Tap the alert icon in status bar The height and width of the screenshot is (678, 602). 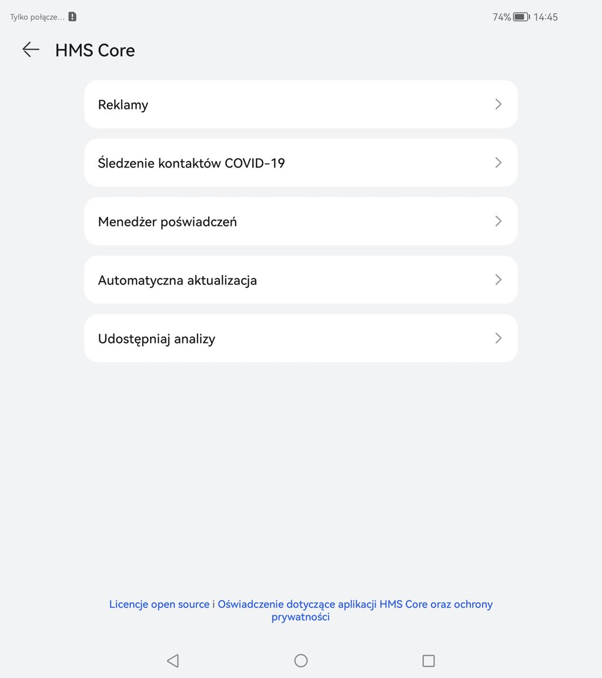(x=72, y=17)
